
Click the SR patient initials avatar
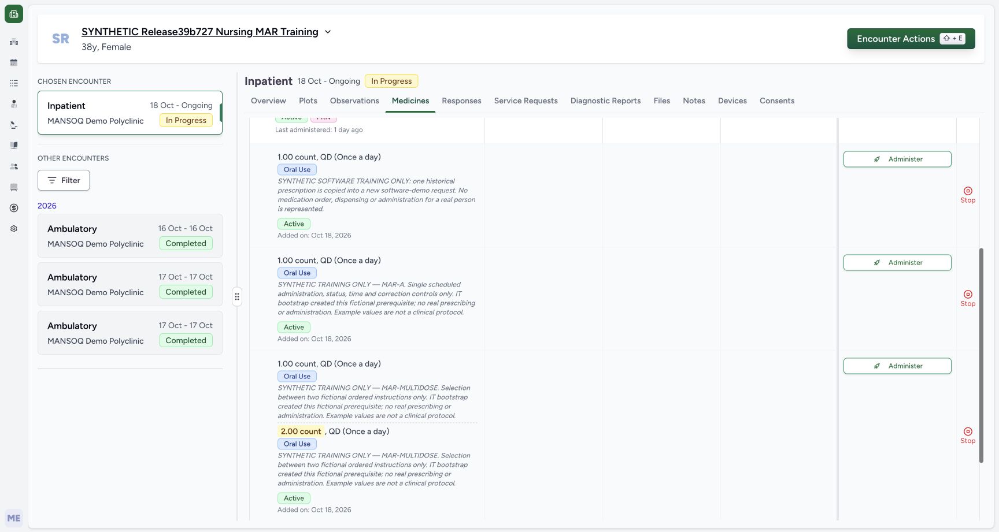tap(61, 39)
